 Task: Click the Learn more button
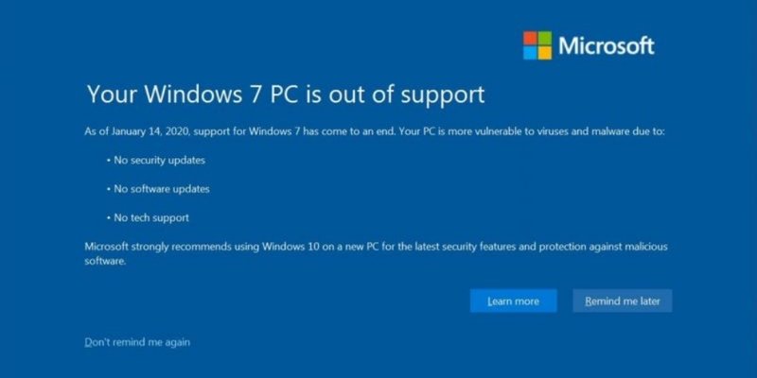click(x=513, y=301)
